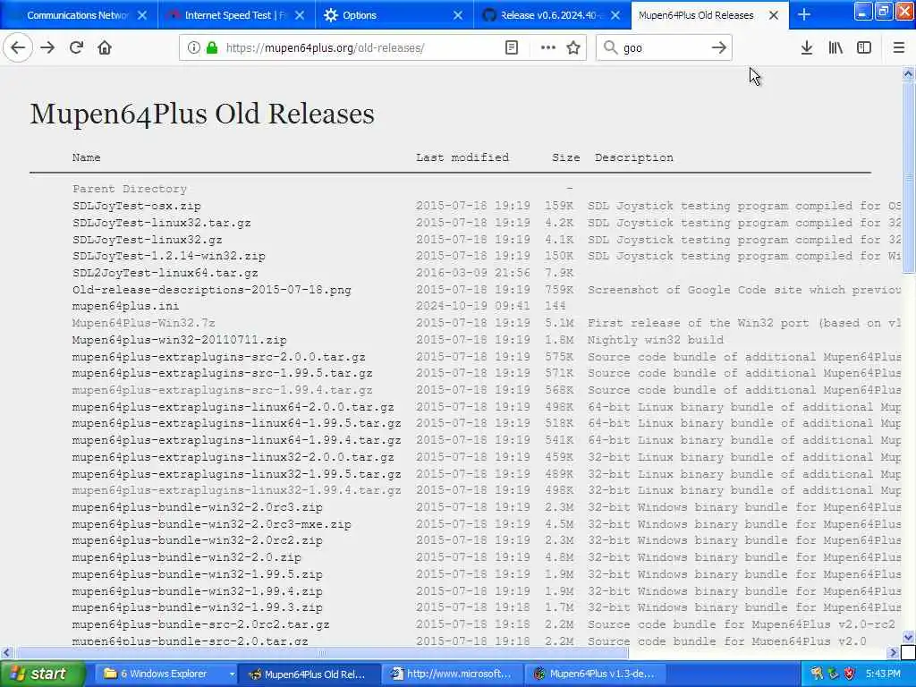Show the sidebar panel

864,48
